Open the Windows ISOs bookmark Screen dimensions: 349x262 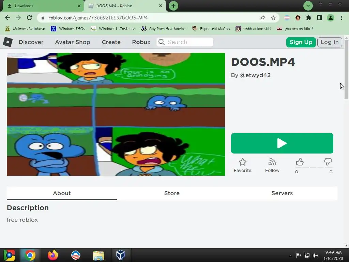click(68, 29)
